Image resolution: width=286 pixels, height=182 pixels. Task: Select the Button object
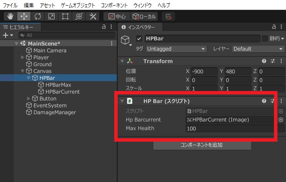(x=44, y=98)
